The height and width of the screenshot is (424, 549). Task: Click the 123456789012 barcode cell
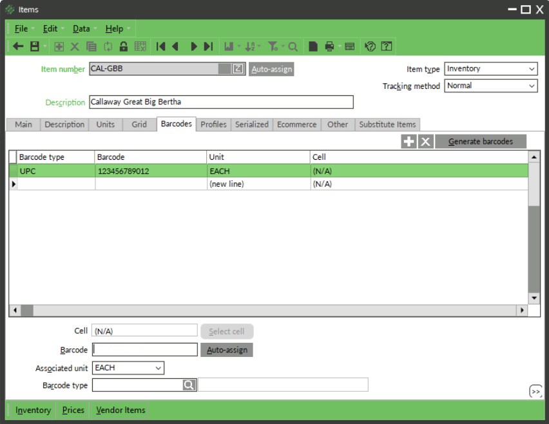click(x=151, y=171)
